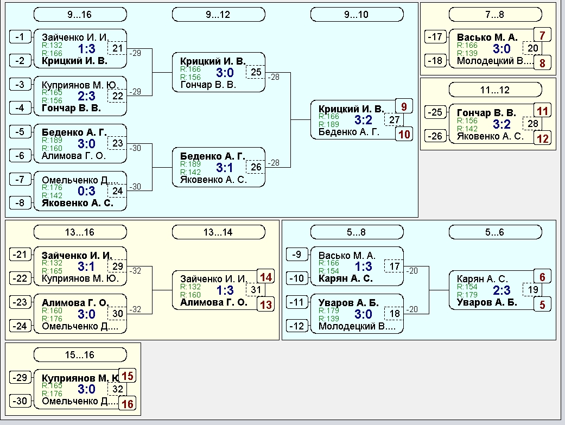Select place badge 7 beside Васько М. А.
Viewport: 565px width, 425px height.
pos(542,35)
